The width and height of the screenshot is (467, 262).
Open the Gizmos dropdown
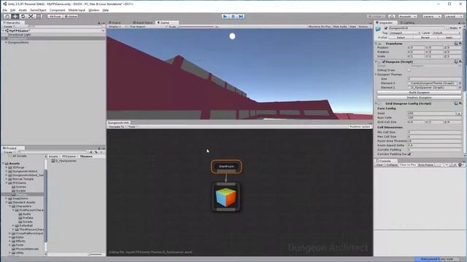[x=364, y=27]
